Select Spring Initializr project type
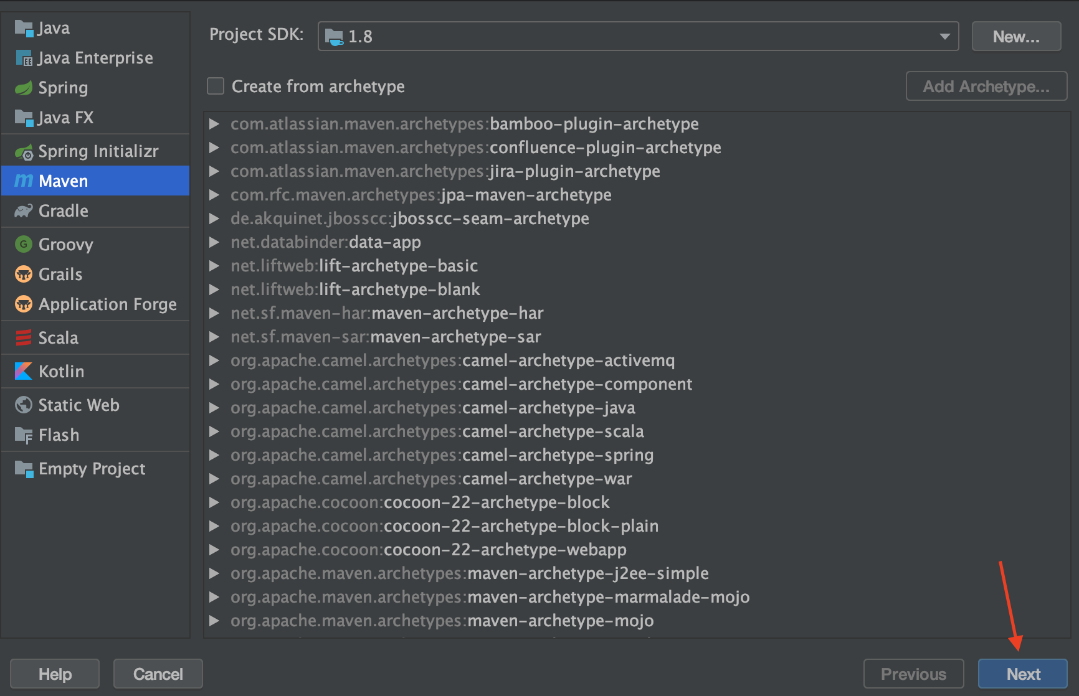 click(95, 151)
